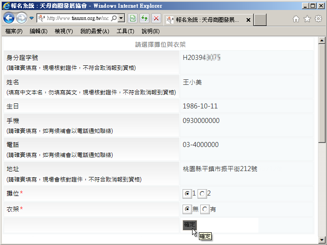The image size is (327, 245).
Task: Select booth option 1 radio button
Action: [x=187, y=194]
